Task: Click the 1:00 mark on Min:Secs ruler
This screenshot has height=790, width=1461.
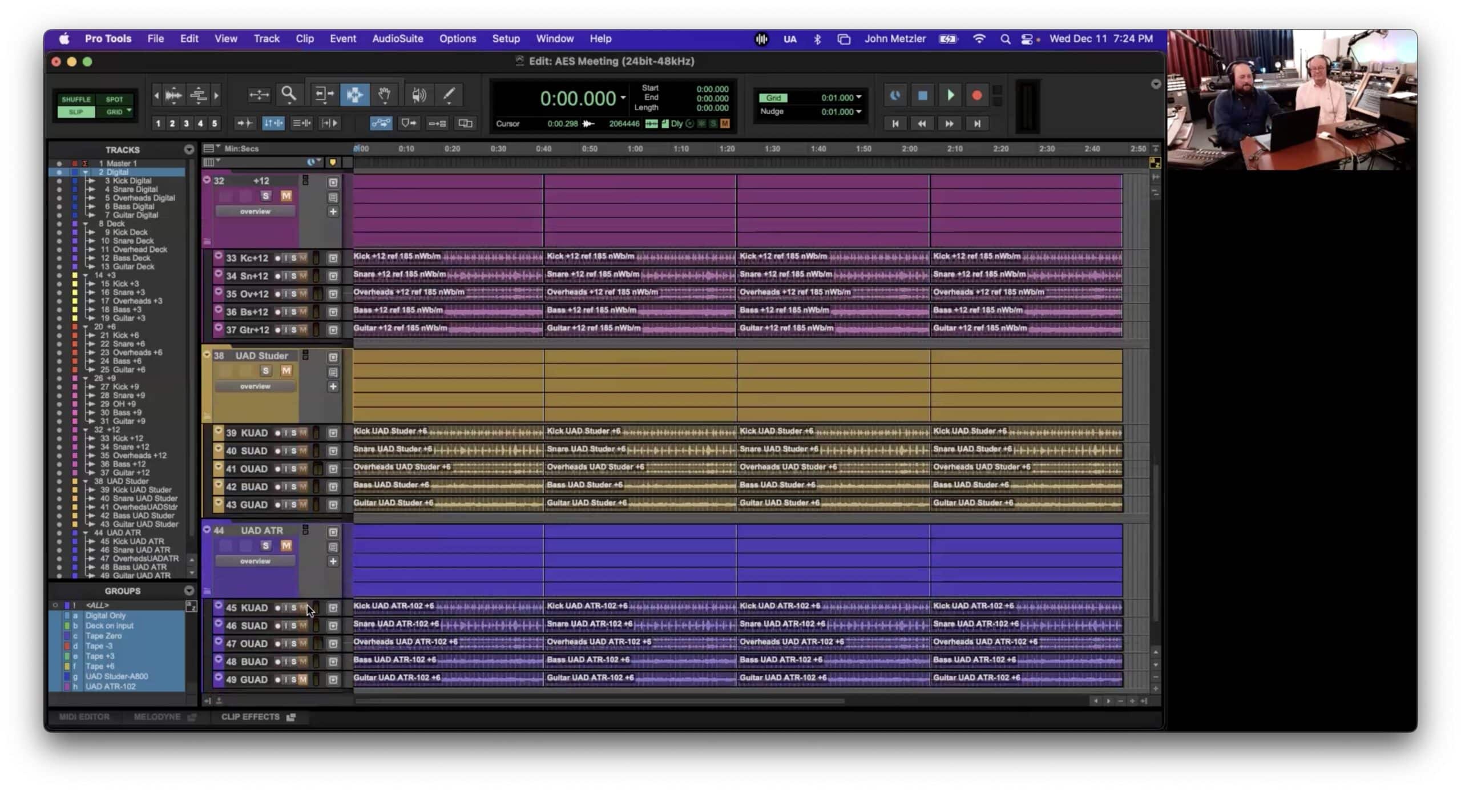Action: (635, 149)
